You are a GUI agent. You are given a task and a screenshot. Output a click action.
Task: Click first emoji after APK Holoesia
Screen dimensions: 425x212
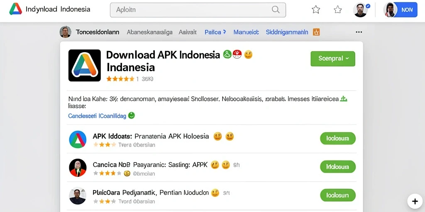[x=217, y=136]
